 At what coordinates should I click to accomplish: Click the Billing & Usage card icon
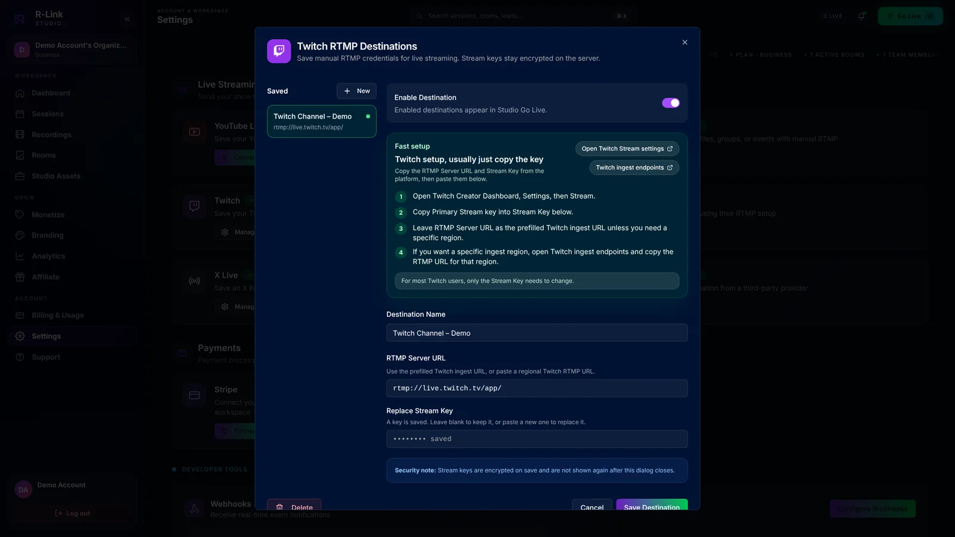[x=20, y=315]
